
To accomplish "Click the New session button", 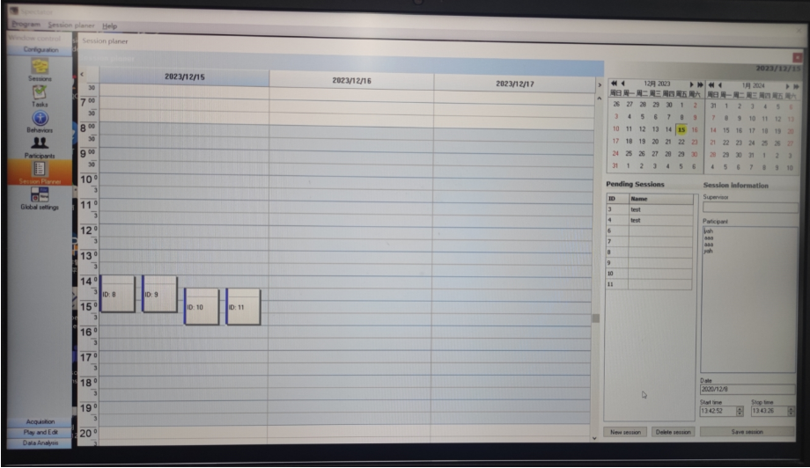I will point(626,432).
